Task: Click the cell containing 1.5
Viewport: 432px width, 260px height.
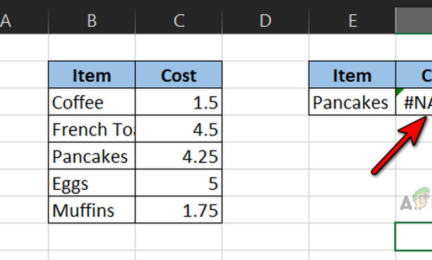Action: pos(179,102)
